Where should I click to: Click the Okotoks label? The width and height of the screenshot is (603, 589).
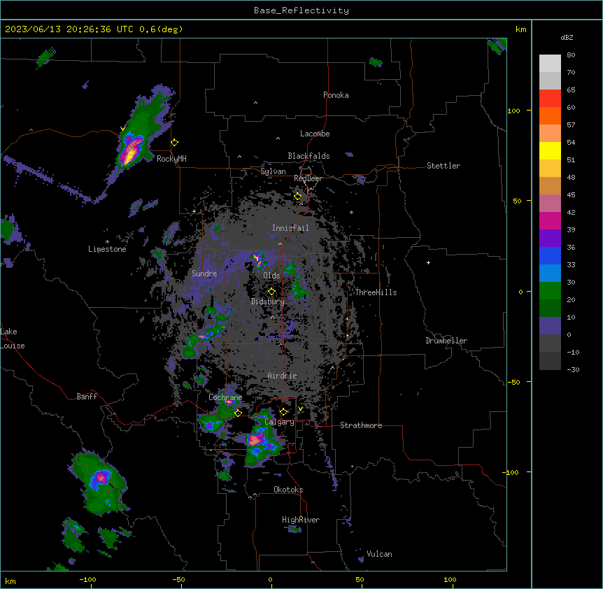pyautogui.click(x=288, y=490)
